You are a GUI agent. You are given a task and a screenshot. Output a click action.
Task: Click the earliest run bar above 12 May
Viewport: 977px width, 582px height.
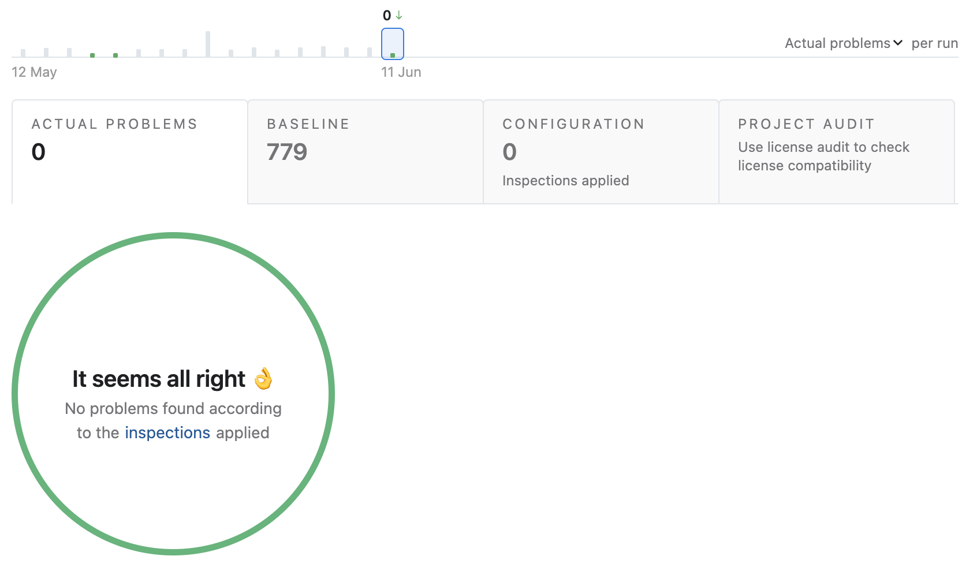(23, 53)
